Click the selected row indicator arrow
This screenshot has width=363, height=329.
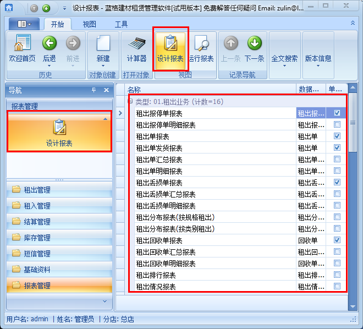120,113
